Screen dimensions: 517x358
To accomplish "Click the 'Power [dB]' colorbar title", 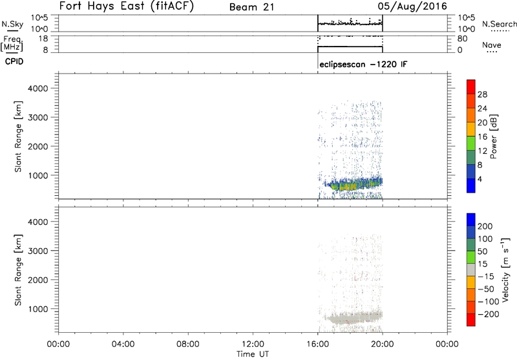I will click(493, 136).
